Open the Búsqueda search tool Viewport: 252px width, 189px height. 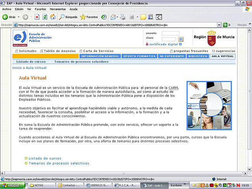point(68,17)
